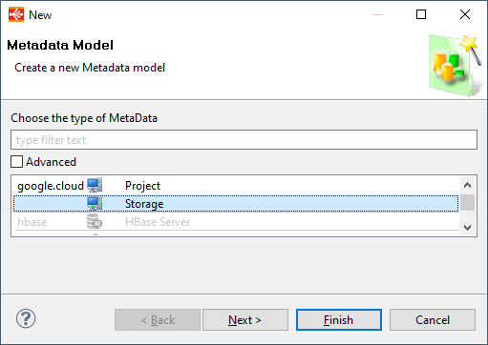The height and width of the screenshot is (345, 488).
Task: Close the New dialog window
Action: [465, 14]
